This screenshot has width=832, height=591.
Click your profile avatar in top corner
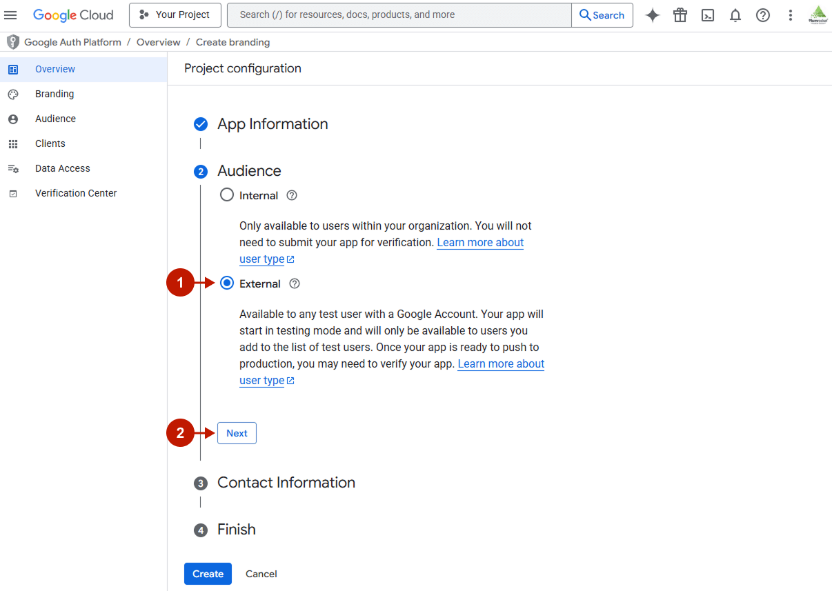pos(817,14)
